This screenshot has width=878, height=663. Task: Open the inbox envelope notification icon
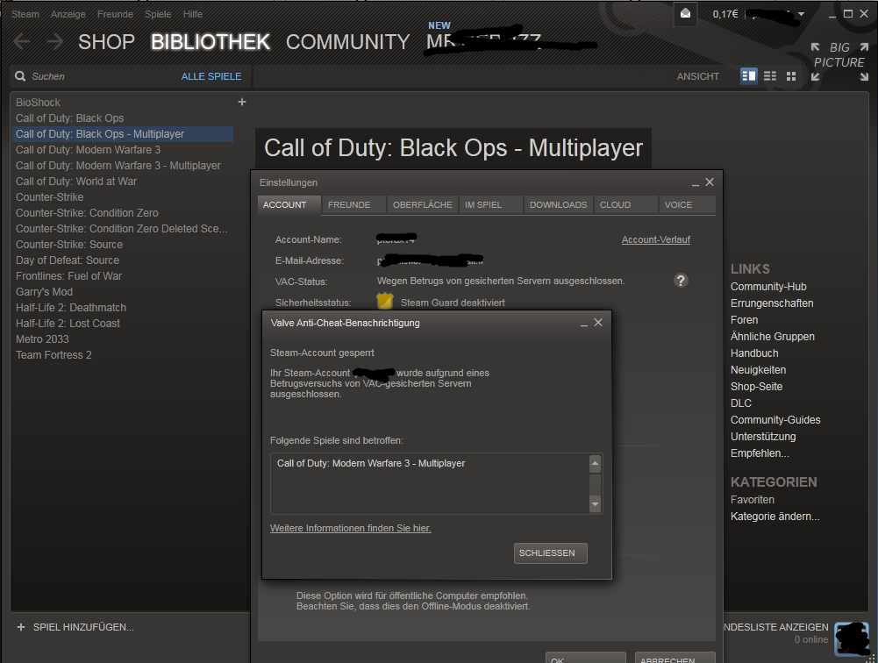click(685, 14)
